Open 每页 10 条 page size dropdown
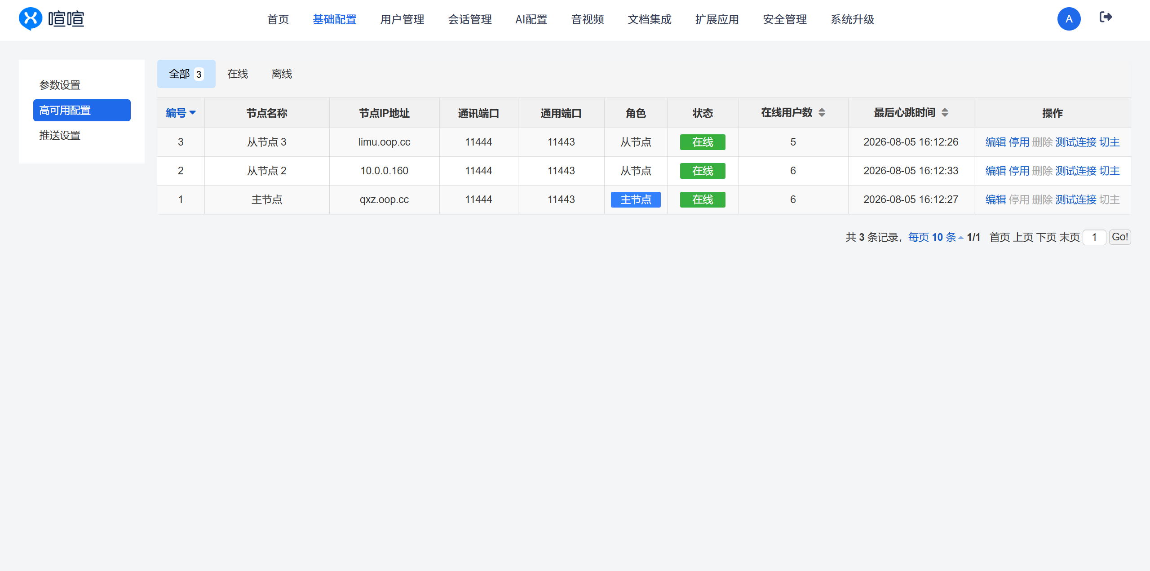Viewport: 1150px width, 571px height. [x=936, y=237]
